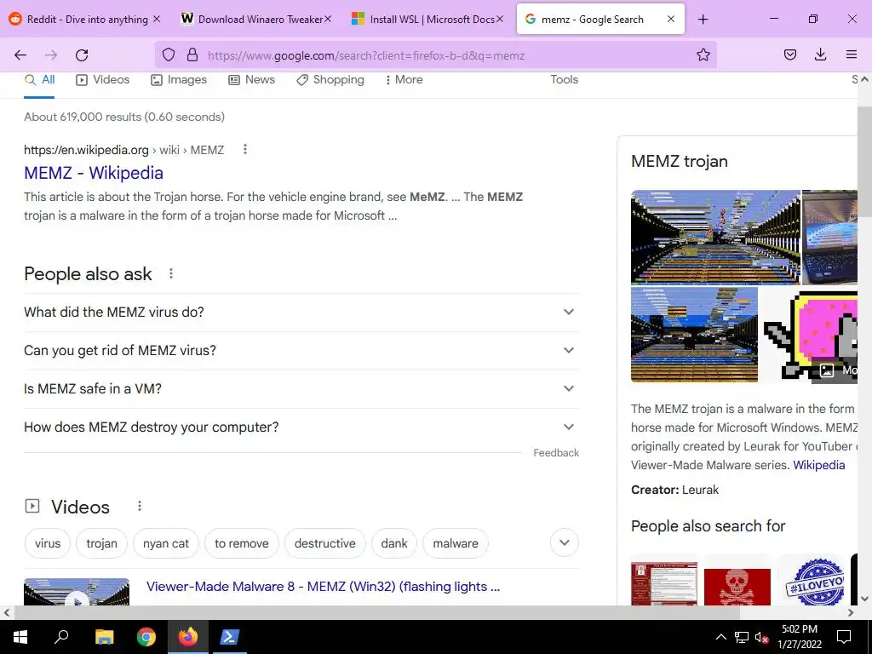Open the three-dot menu beside the Wikipedia result URL
Viewport: 872px width, 654px height.
(x=244, y=149)
